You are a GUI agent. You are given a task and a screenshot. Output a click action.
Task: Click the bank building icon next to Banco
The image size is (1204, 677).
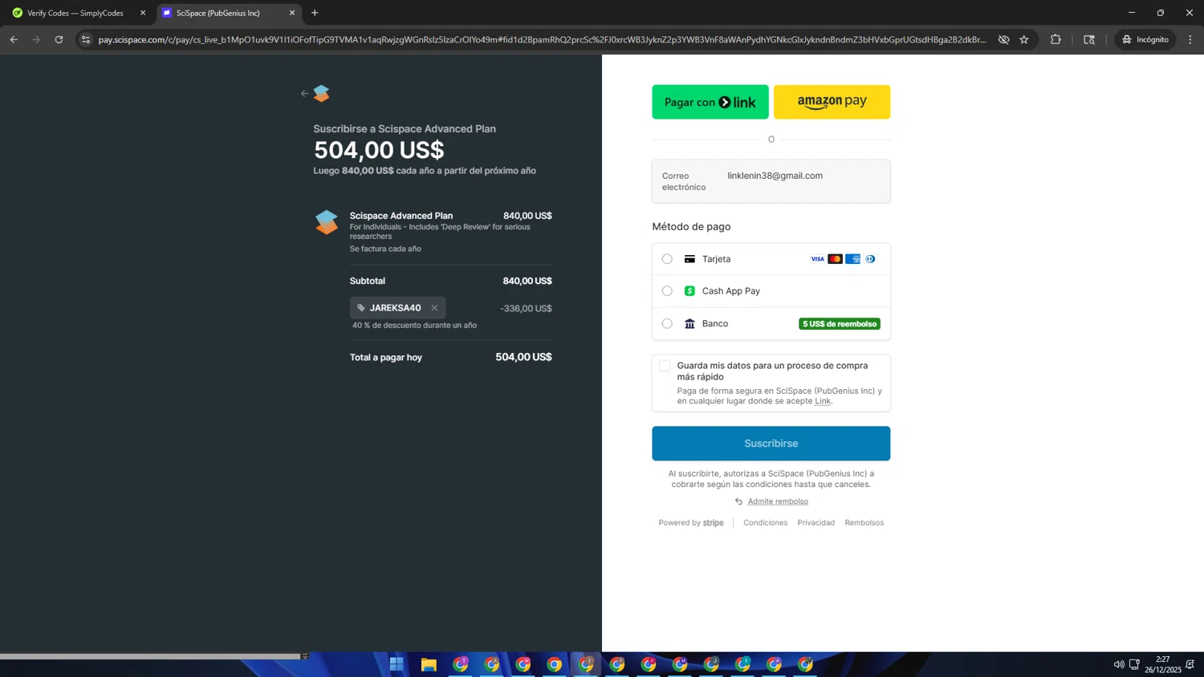[689, 324]
